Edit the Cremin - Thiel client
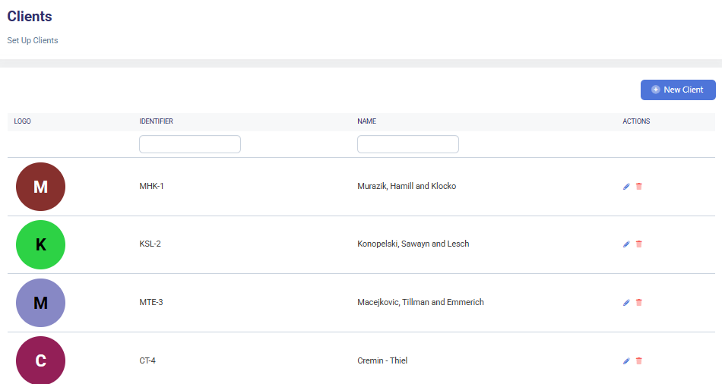 pos(626,361)
